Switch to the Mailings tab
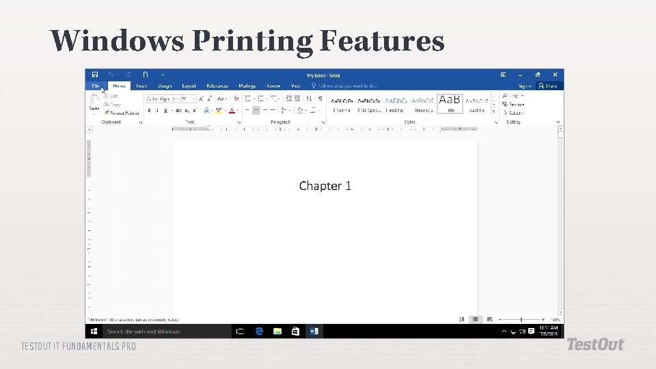 (247, 86)
